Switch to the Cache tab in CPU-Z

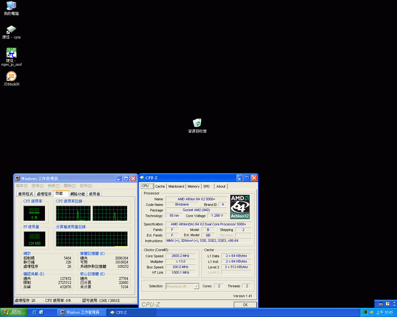[x=160, y=186]
